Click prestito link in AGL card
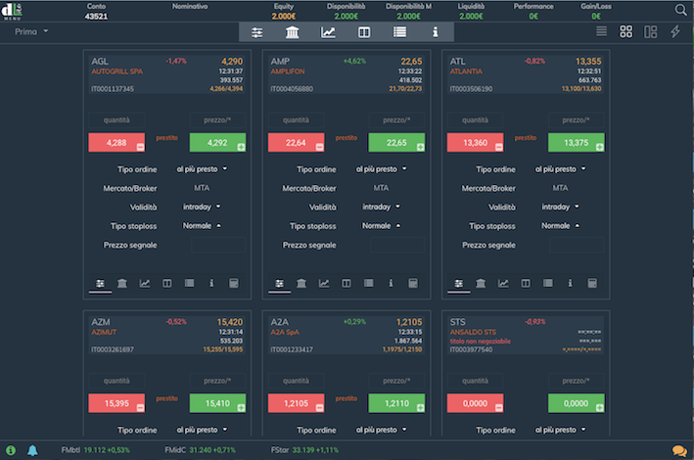Screen dimensions: 694x460 [166, 138]
